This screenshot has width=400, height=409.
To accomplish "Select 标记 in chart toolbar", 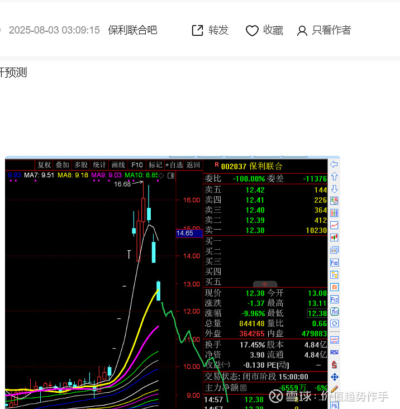I will [x=155, y=165].
